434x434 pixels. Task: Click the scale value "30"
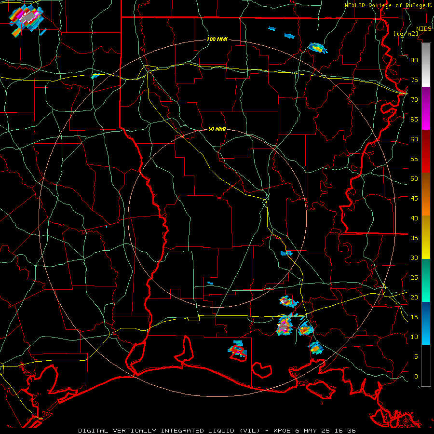click(x=414, y=258)
